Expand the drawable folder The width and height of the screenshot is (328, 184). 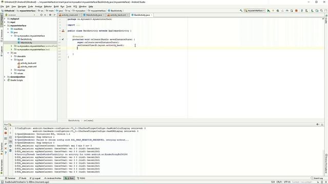click(11, 56)
